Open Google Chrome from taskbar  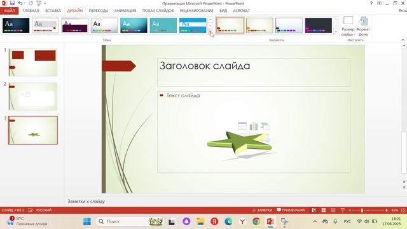click(x=256, y=221)
